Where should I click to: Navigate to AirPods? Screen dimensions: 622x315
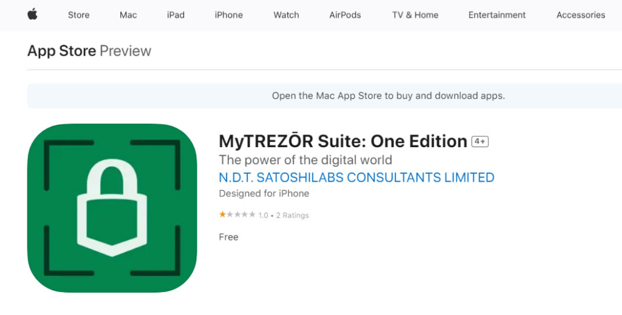(345, 15)
